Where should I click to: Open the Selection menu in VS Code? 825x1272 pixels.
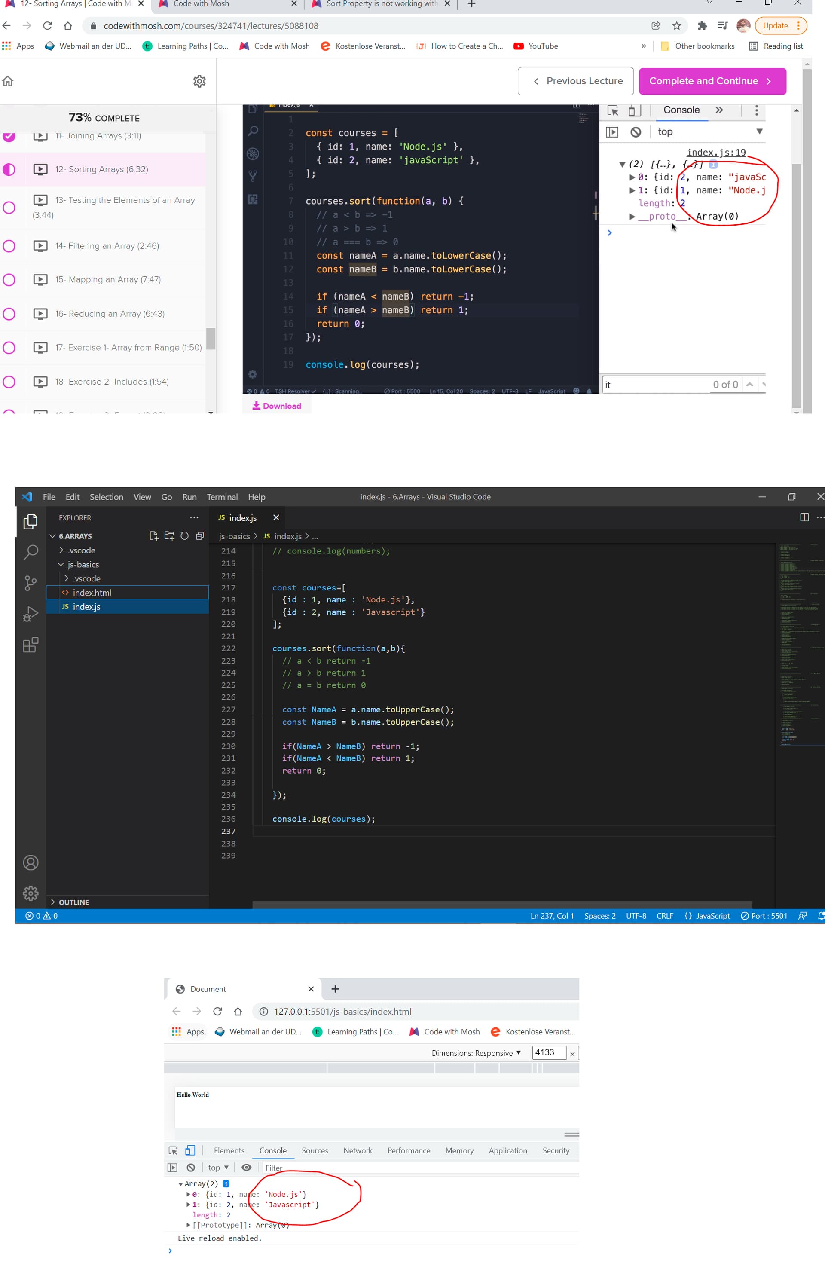[106, 496]
